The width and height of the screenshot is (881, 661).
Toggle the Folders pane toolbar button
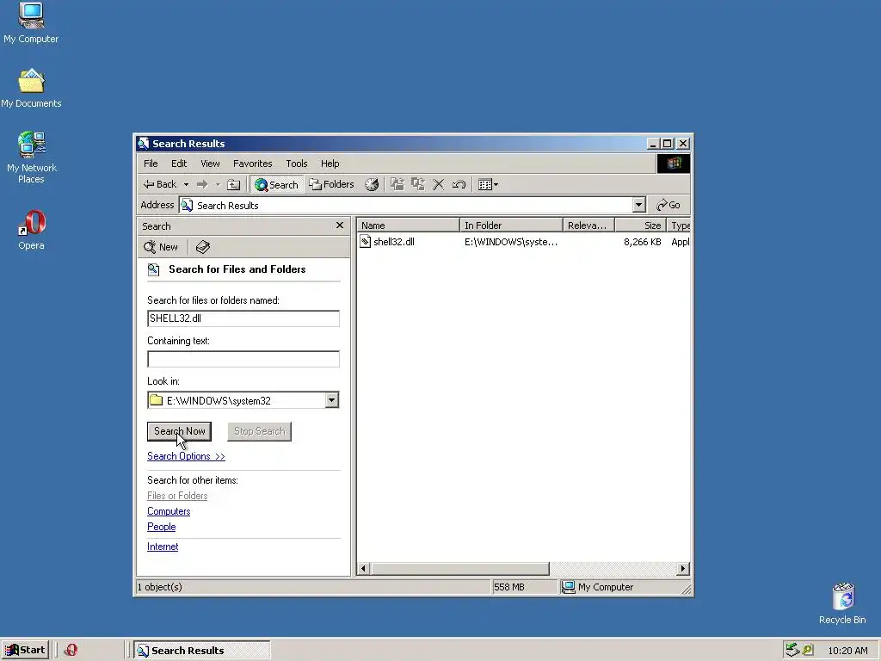click(x=331, y=184)
